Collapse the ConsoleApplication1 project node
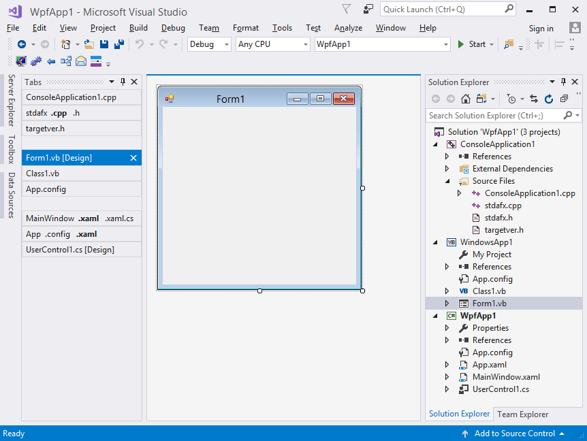The width and height of the screenshot is (587, 441). pos(435,144)
